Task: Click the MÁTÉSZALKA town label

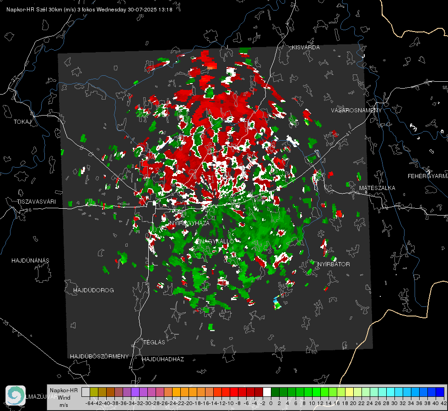Action: (x=377, y=188)
